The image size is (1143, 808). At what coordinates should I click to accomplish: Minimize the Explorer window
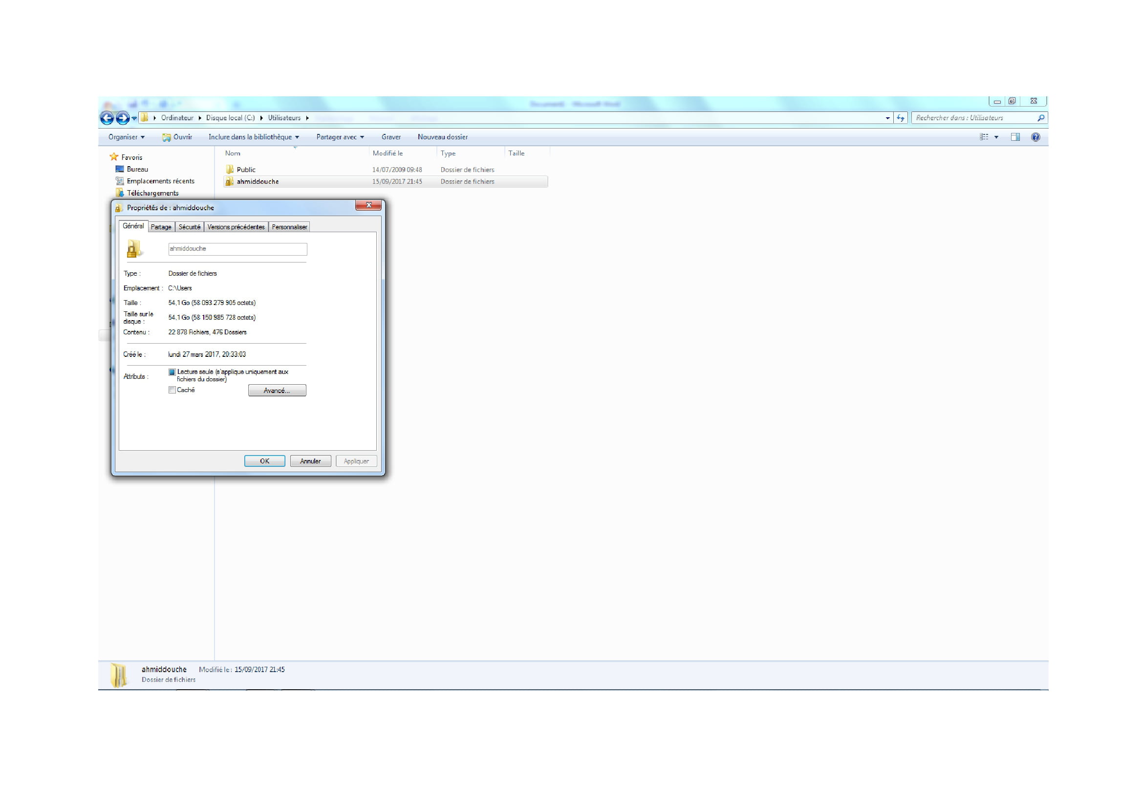(x=997, y=101)
